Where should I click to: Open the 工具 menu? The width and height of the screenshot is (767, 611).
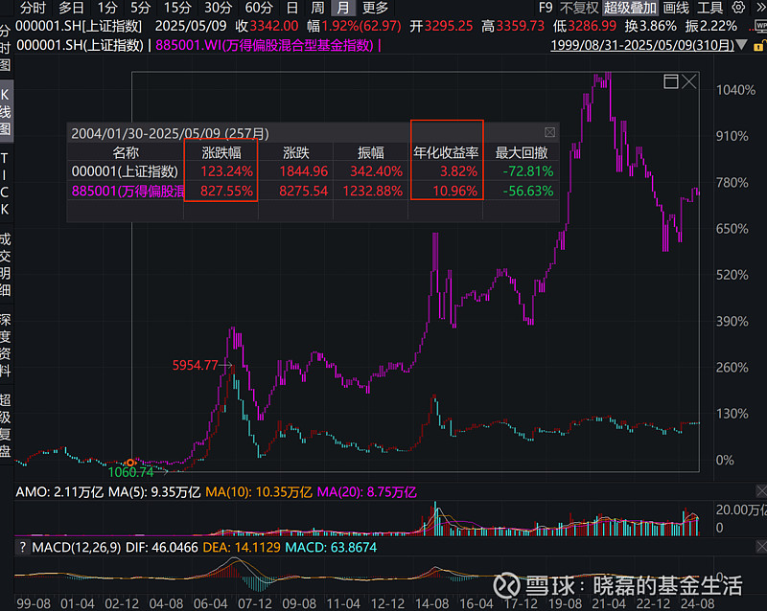point(709,8)
